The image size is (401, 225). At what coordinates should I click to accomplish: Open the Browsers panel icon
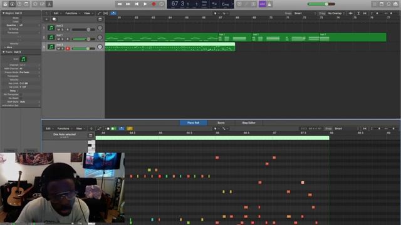pyautogui.click(x=395, y=4)
